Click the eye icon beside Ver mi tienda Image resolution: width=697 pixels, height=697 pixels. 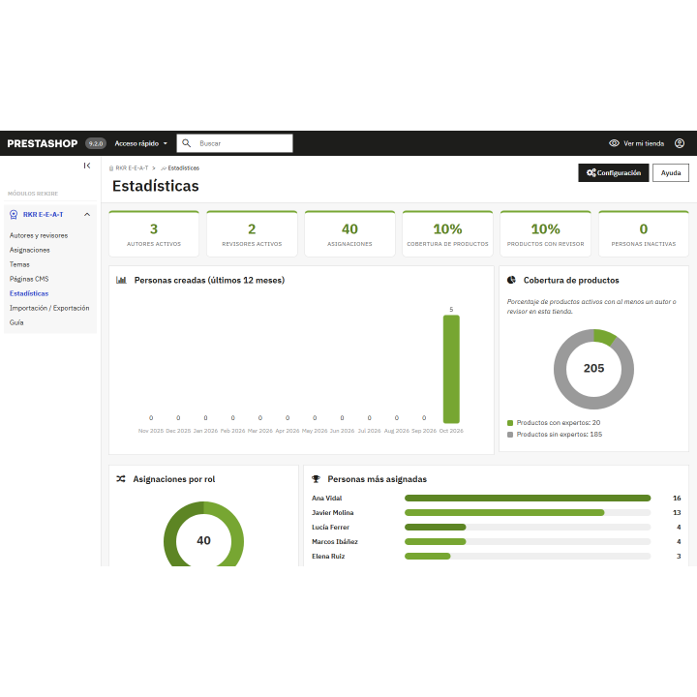[x=614, y=143]
